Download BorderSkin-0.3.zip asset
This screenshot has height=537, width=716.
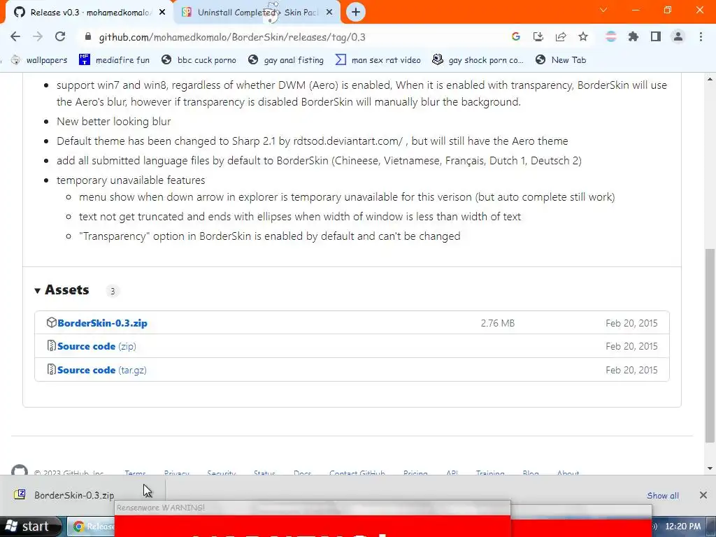(102, 323)
